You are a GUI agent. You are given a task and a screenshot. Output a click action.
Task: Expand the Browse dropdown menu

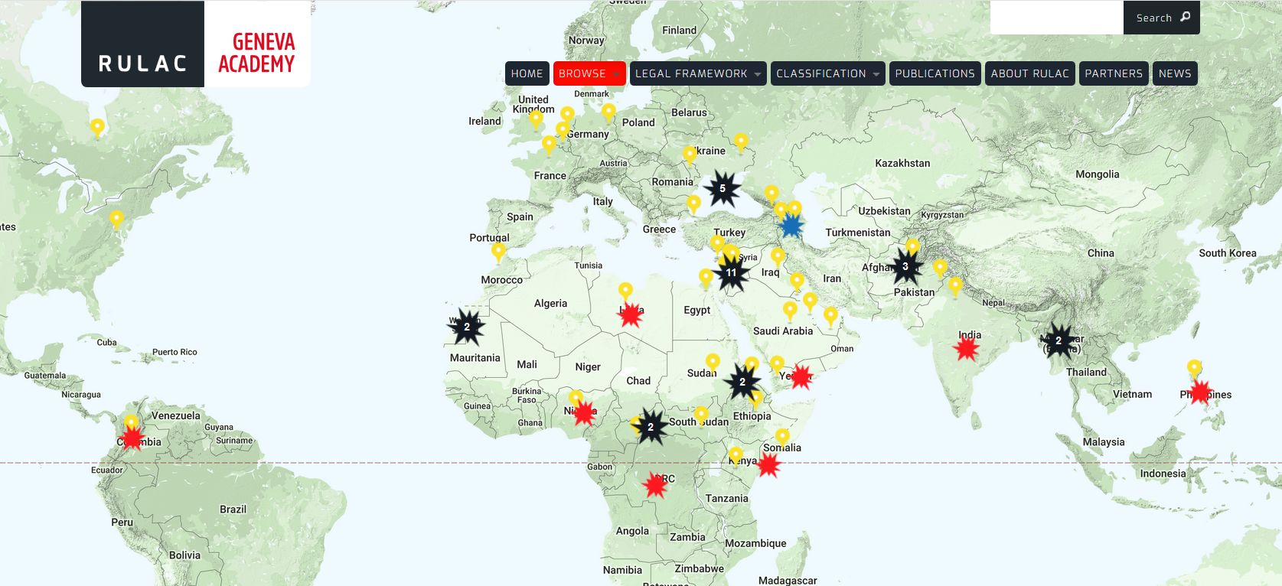589,73
